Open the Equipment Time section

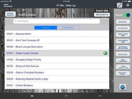123,41
